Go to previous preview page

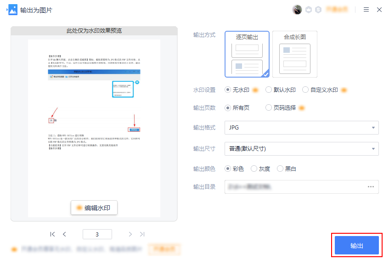coord(64,234)
